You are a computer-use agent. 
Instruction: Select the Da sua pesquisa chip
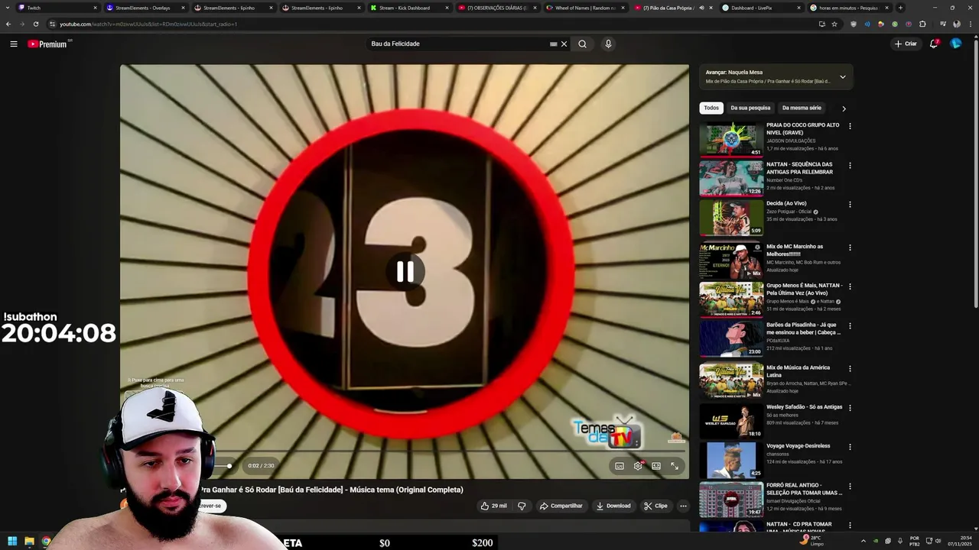coord(750,108)
